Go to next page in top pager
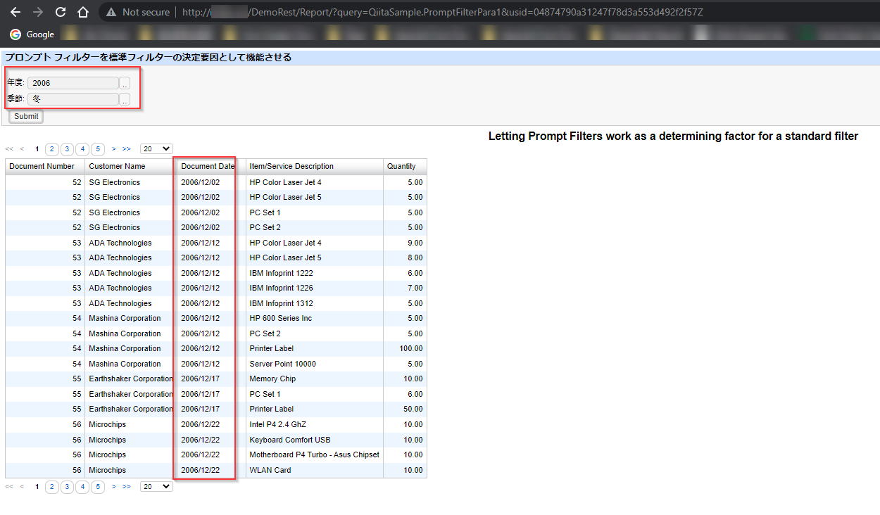 (114, 149)
